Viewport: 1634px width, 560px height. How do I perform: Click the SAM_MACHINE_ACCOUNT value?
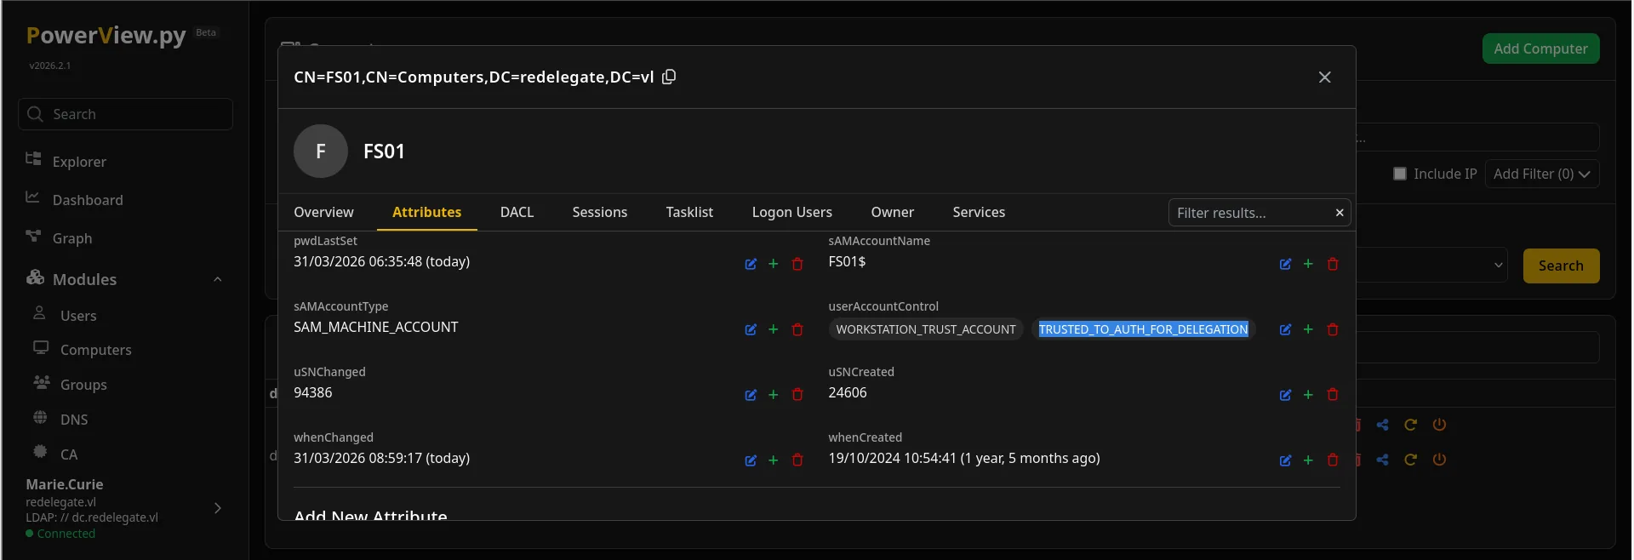coord(375,327)
